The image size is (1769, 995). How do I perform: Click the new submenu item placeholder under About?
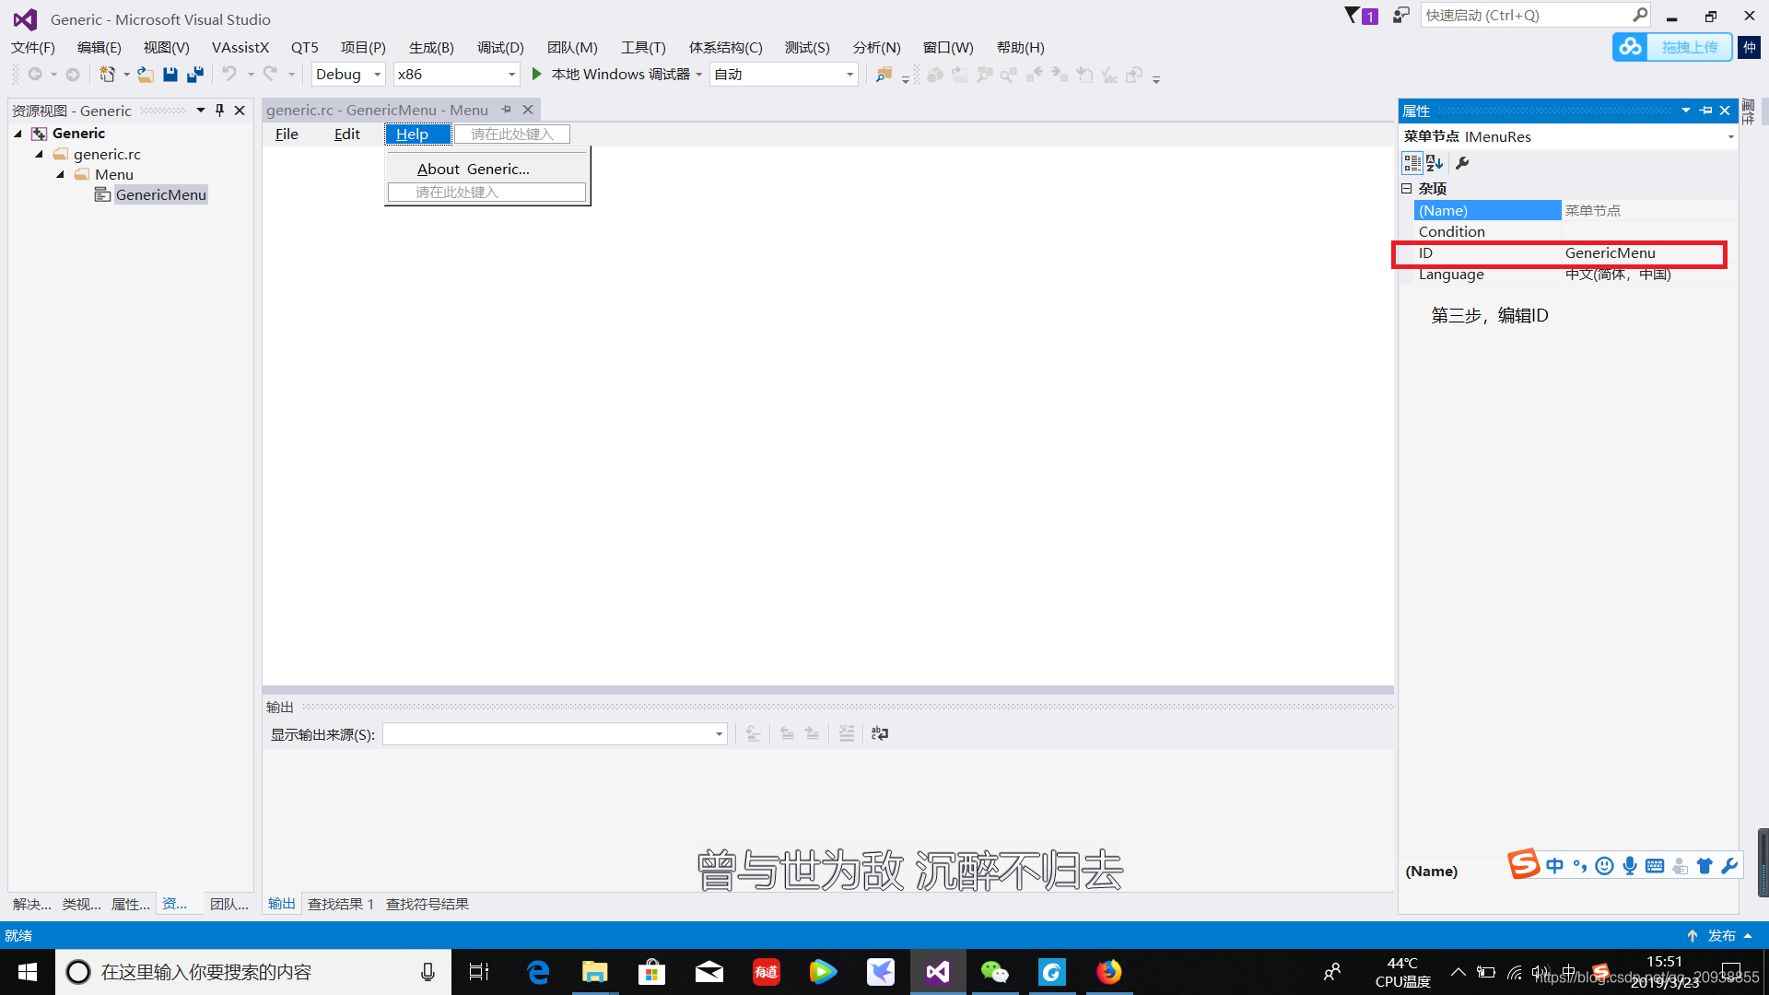point(486,192)
